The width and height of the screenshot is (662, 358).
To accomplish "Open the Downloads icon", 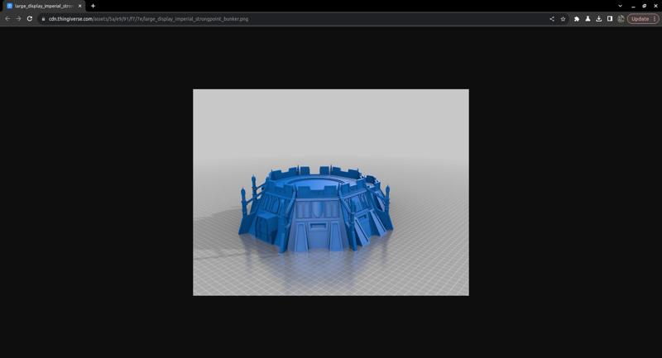I will 598,19.
